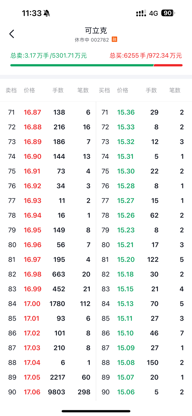Tap the orange 融 margin badge

click(114, 39)
